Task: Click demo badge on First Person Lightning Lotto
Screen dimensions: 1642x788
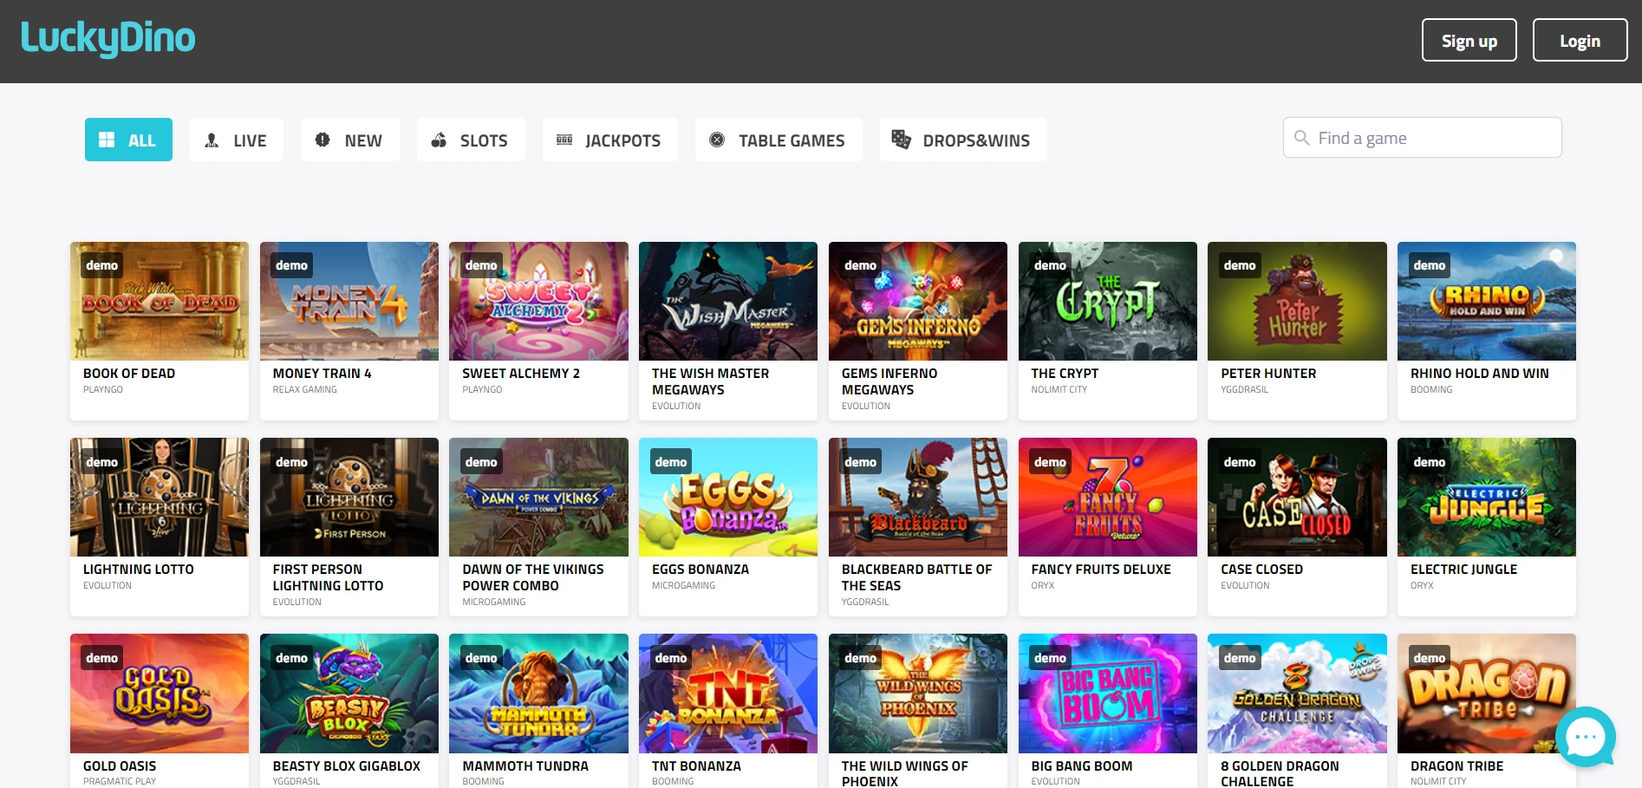Action: [x=292, y=462]
